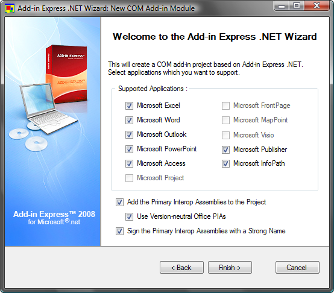This screenshot has height=293, width=334.
Task: Click the Add-in Express title bar icon
Action: click(10, 8)
